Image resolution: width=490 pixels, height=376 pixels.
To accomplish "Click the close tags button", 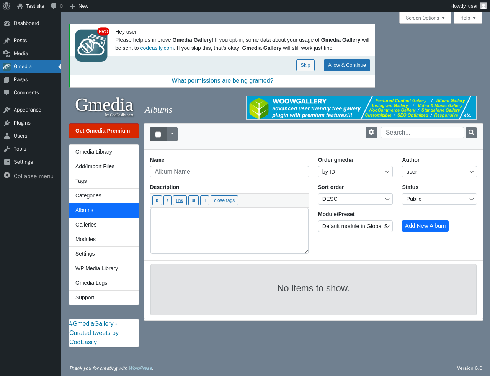I will pos(224,200).
